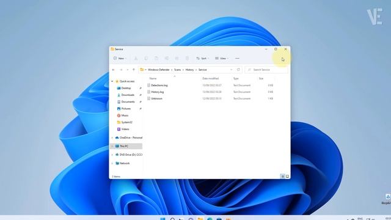Image resolution: width=391 pixels, height=220 pixels.
Task: Sort by the Size column header
Action: (261, 79)
